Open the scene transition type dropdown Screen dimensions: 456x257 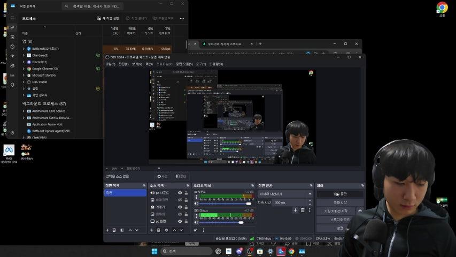(x=310, y=194)
